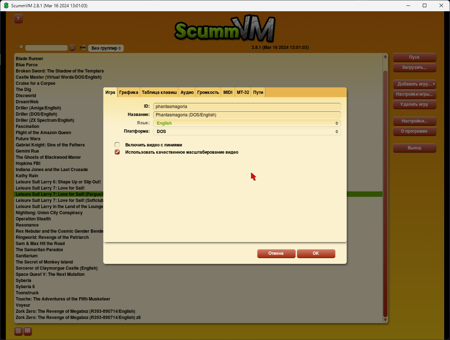The image size is (450, 340).
Task: Select Gabriel Knight: Sins of the Fathers
Action: [x=50, y=145]
